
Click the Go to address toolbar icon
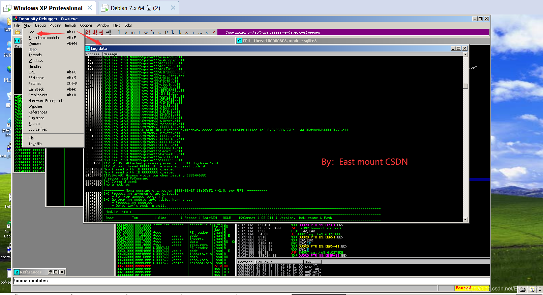click(108, 32)
